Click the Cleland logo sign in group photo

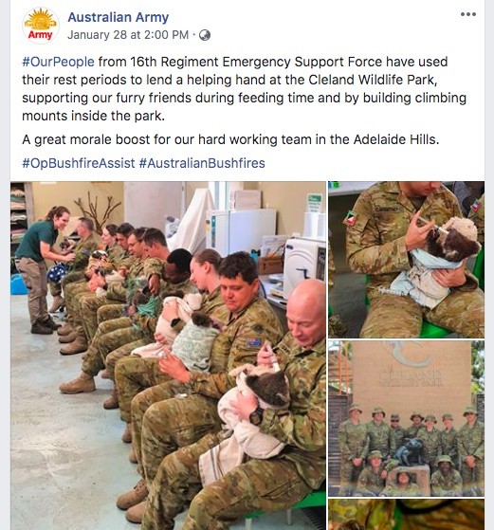pyautogui.click(x=411, y=363)
